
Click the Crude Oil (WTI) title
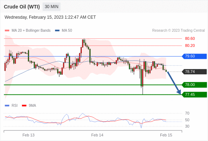[x=22, y=7]
